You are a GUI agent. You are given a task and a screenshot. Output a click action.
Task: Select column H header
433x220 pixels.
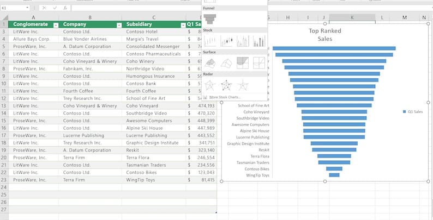point(288,17)
